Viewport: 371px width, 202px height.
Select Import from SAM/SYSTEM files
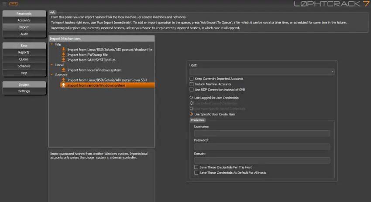tap(91, 60)
